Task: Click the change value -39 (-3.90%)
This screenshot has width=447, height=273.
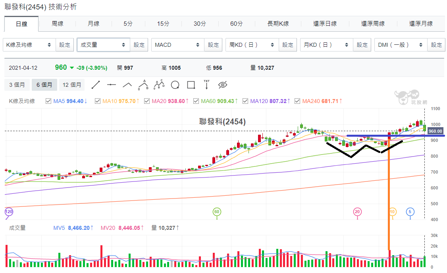Action: pos(92,68)
